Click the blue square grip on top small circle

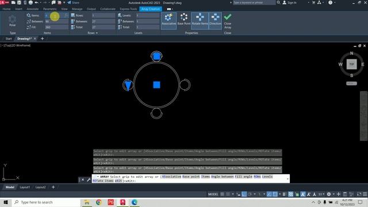[x=156, y=56]
